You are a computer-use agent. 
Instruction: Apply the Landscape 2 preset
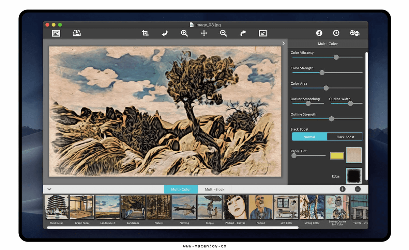pos(108,207)
